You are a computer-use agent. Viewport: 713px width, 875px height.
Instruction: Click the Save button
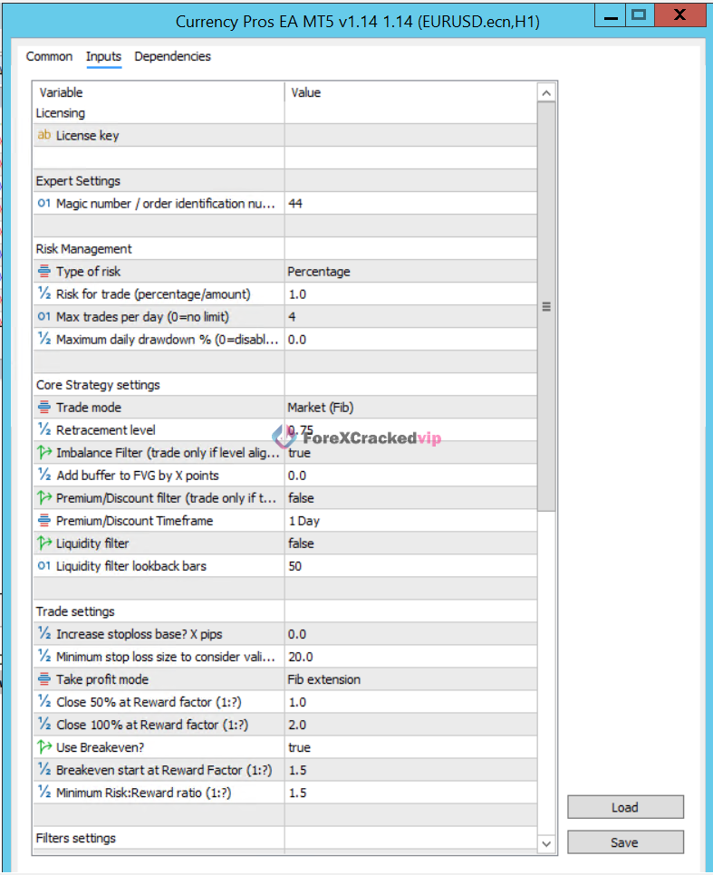pyautogui.click(x=625, y=842)
